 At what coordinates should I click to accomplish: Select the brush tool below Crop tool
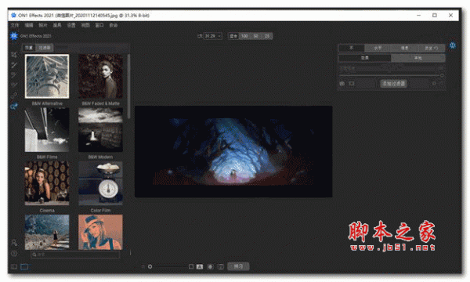pos(14,65)
